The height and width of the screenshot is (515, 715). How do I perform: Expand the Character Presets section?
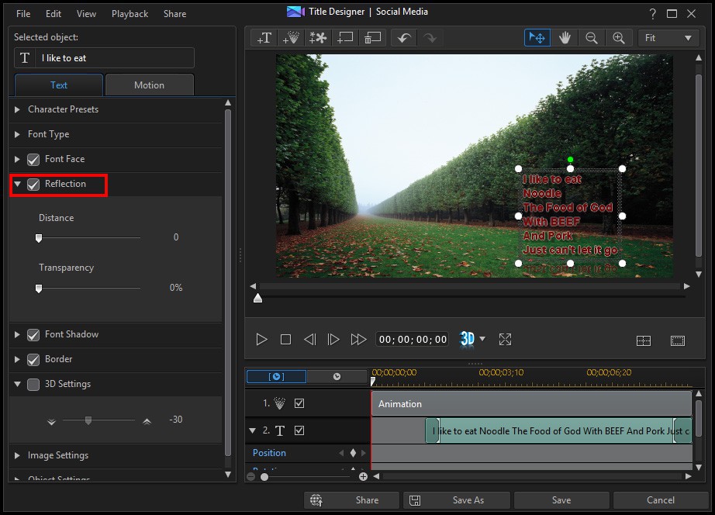(x=17, y=109)
